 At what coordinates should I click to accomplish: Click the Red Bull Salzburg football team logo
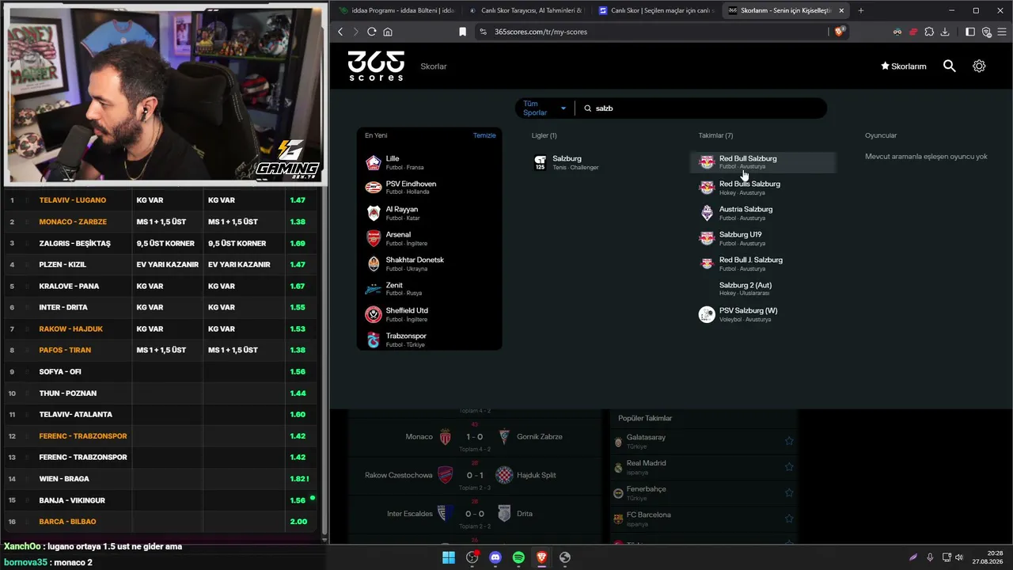pos(707,162)
